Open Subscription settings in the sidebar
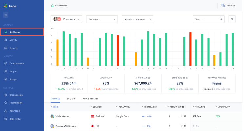The width and height of the screenshot is (244, 131). 15,103
